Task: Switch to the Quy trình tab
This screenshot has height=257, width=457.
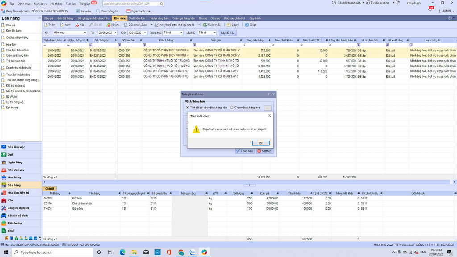Action: [255, 18]
